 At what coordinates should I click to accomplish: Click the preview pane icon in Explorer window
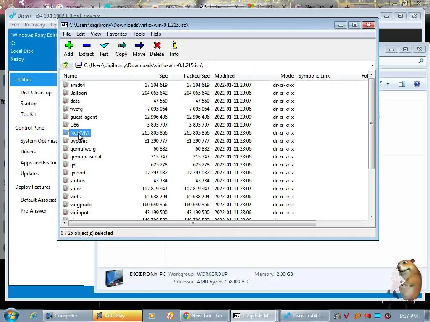coord(402,84)
